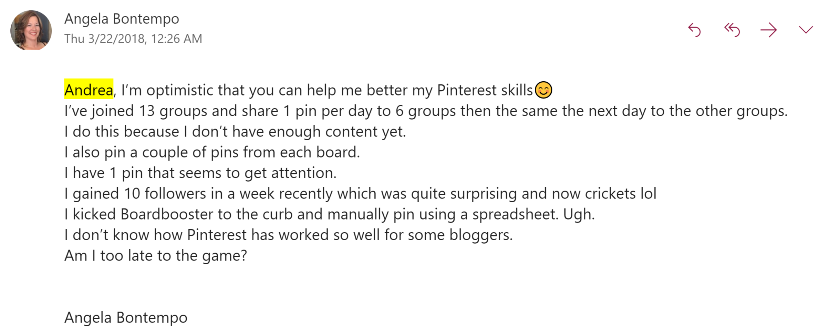Click the line 'Am I too late to the game?'

point(156,256)
